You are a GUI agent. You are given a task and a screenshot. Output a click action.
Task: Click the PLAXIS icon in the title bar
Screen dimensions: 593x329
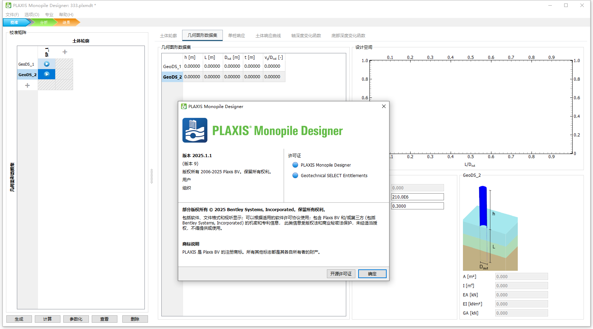click(x=8, y=5)
